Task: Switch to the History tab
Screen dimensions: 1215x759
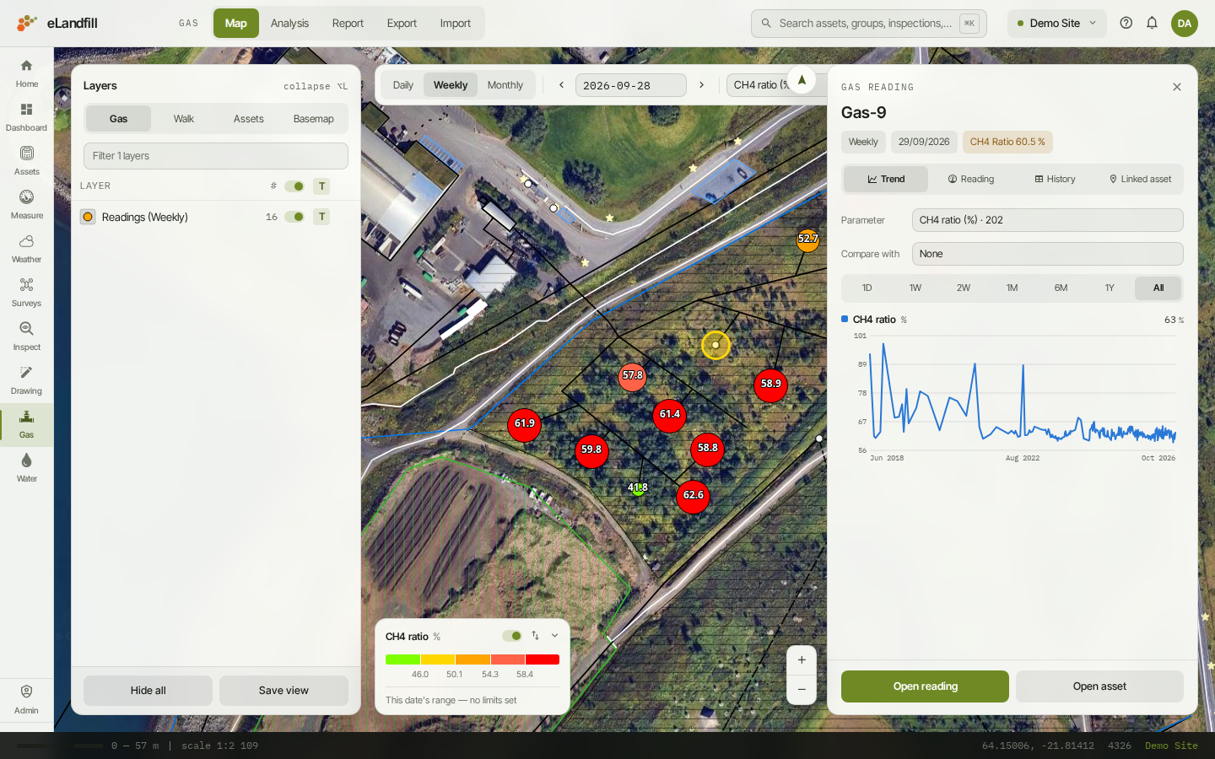Action: point(1056,179)
